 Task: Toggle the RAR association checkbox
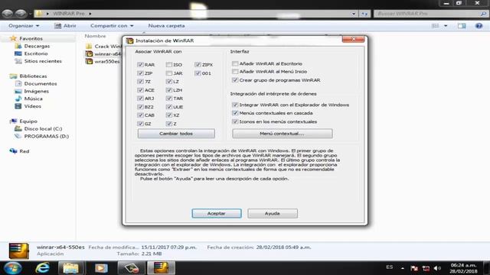click(x=140, y=64)
